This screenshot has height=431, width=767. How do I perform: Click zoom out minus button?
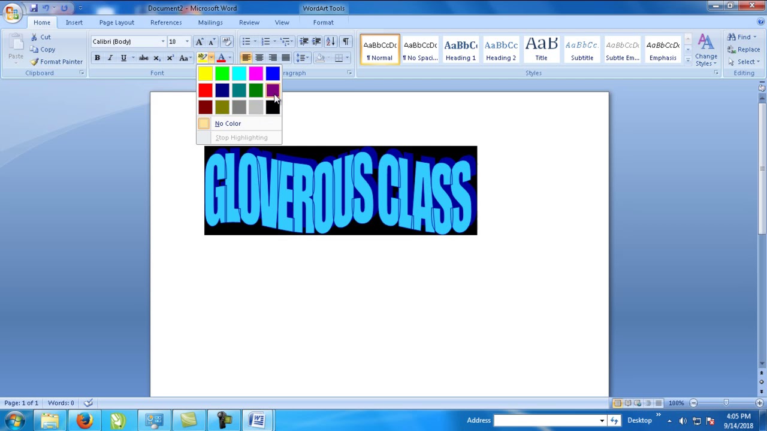click(x=693, y=403)
